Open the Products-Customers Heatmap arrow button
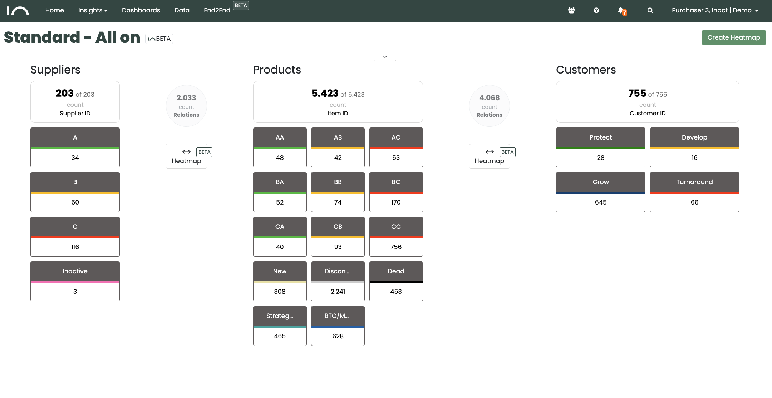 tap(489, 156)
